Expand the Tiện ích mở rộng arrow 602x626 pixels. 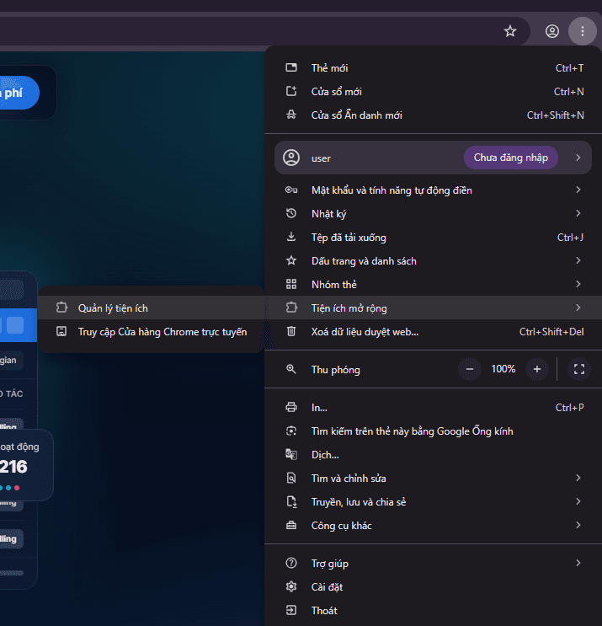pos(578,308)
